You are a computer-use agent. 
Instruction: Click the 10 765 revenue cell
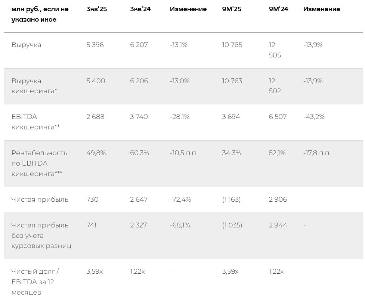coord(232,45)
